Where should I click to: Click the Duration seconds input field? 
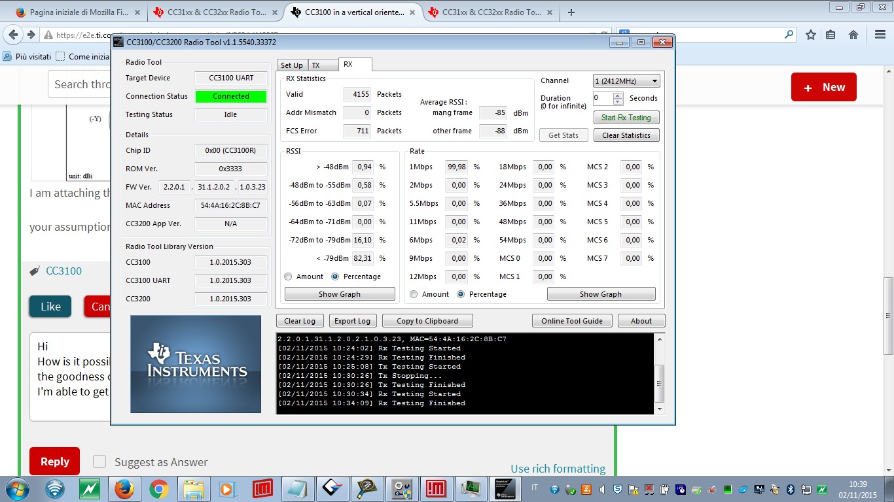coord(603,98)
